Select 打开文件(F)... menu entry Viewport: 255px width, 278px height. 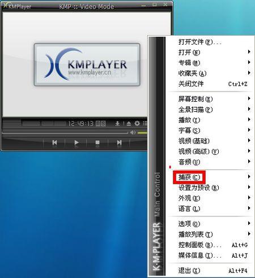click(210, 42)
